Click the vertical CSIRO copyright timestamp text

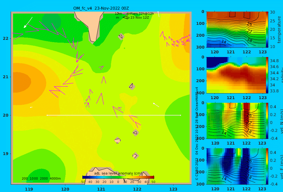coord(197,134)
